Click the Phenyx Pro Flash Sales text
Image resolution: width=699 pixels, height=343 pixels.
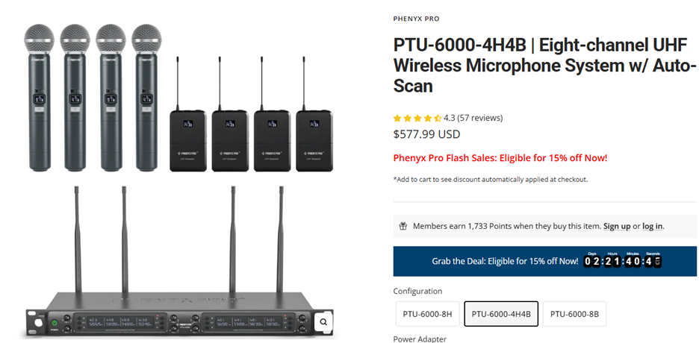pos(500,158)
